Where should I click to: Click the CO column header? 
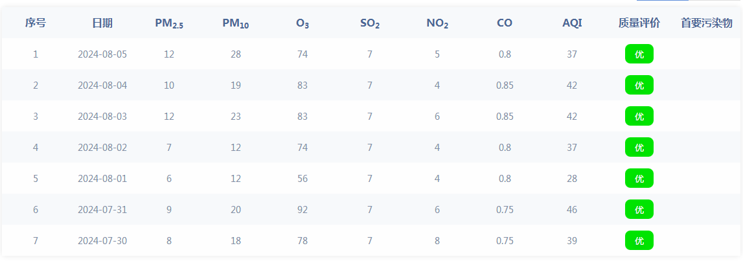pos(505,23)
